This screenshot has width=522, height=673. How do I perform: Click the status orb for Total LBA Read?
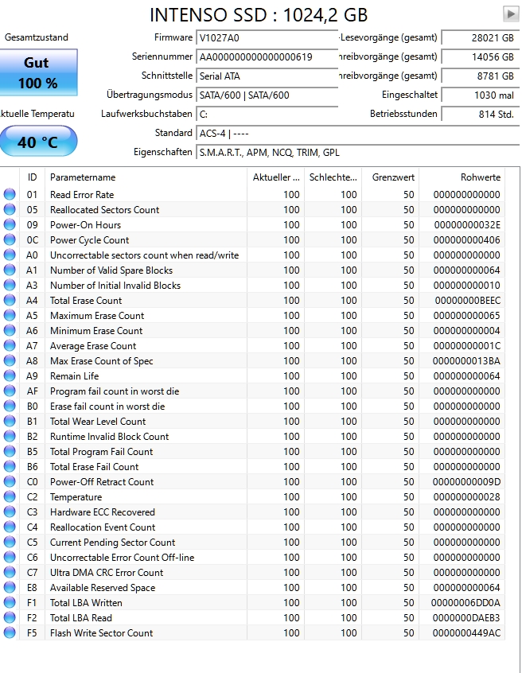point(10,617)
